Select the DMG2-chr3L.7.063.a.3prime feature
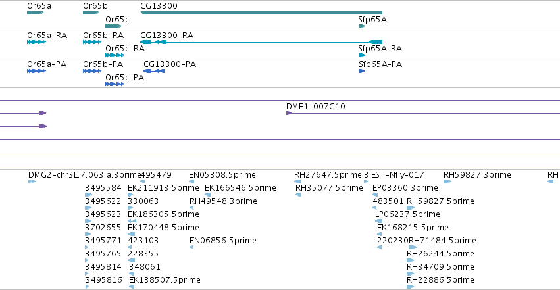 pyautogui.click(x=32, y=181)
